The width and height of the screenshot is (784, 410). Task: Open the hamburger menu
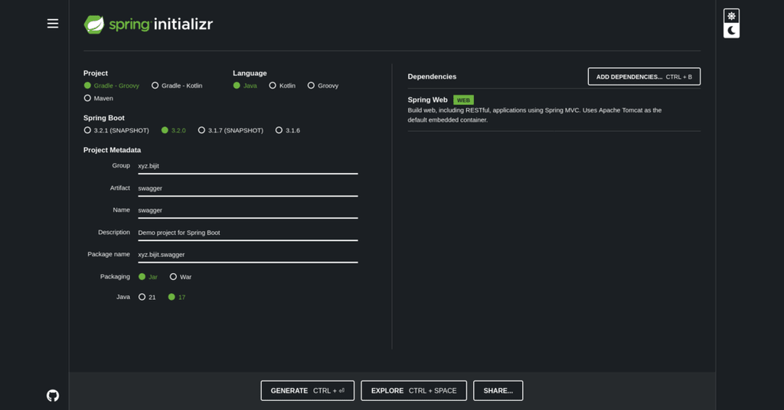pyautogui.click(x=53, y=24)
